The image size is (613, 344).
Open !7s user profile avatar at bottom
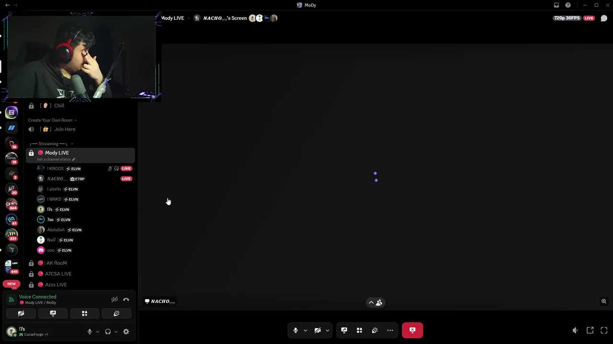click(x=11, y=332)
